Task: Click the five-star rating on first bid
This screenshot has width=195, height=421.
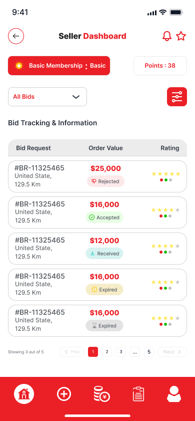Action: tap(166, 174)
